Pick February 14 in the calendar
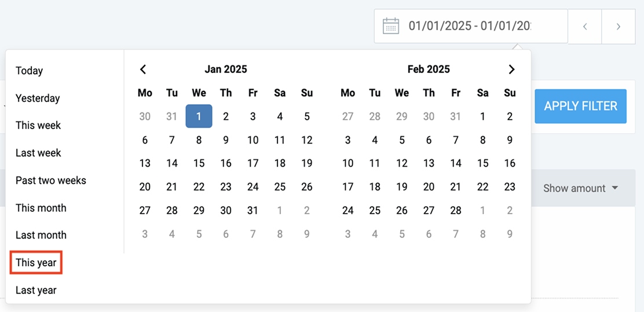644x312 pixels. coord(456,163)
